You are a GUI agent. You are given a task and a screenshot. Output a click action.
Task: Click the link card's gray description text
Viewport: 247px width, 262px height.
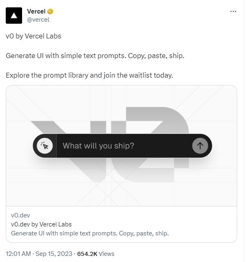point(90,233)
